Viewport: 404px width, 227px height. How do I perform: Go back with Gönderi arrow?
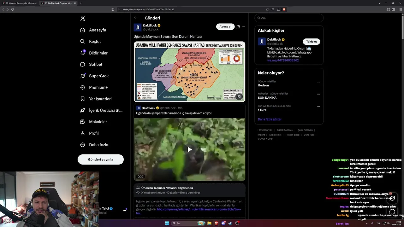click(136, 18)
